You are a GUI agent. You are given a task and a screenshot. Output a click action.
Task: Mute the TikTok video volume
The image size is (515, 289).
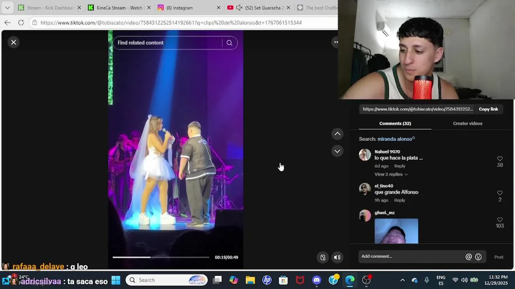tap(337, 257)
